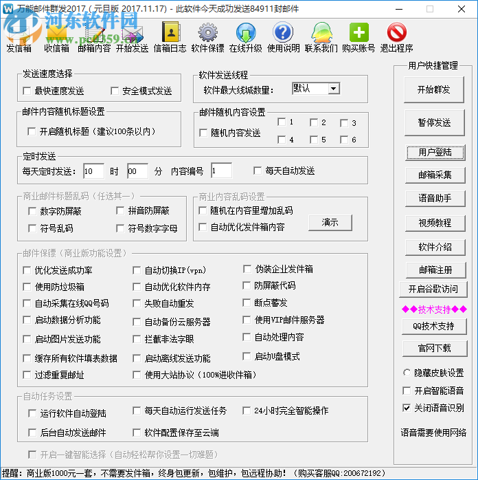Enable 自动切换IP(vpn) checkbox
478x480 pixels.
tap(137, 270)
